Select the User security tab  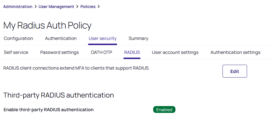102,38
